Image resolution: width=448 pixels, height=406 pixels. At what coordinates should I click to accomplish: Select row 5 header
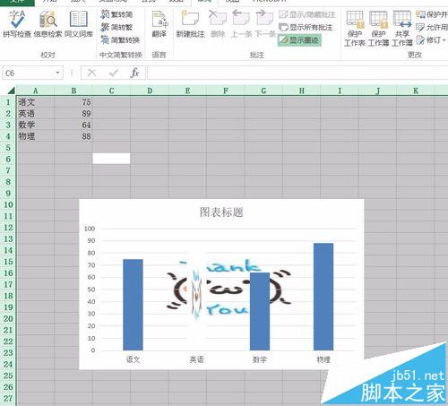point(8,148)
